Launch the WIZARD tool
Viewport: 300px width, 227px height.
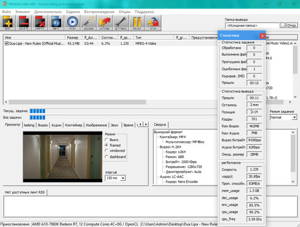(x=88, y=22)
